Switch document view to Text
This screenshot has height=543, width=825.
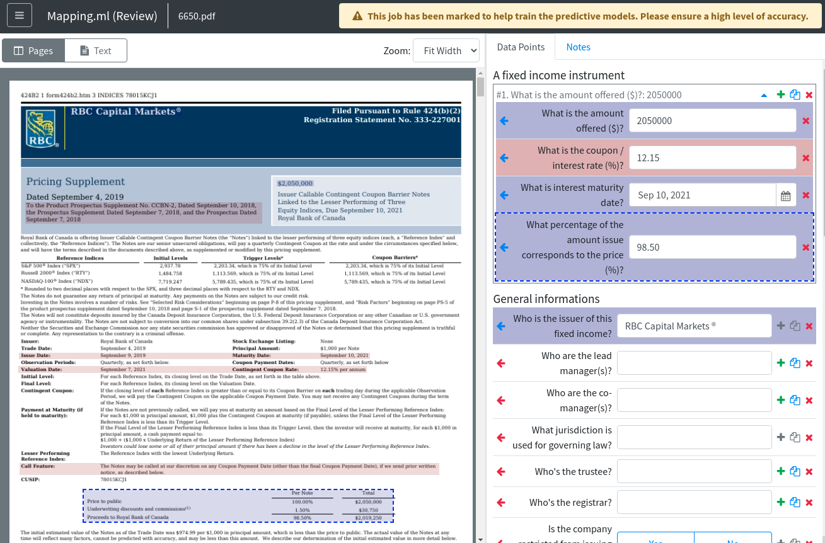(x=96, y=50)
